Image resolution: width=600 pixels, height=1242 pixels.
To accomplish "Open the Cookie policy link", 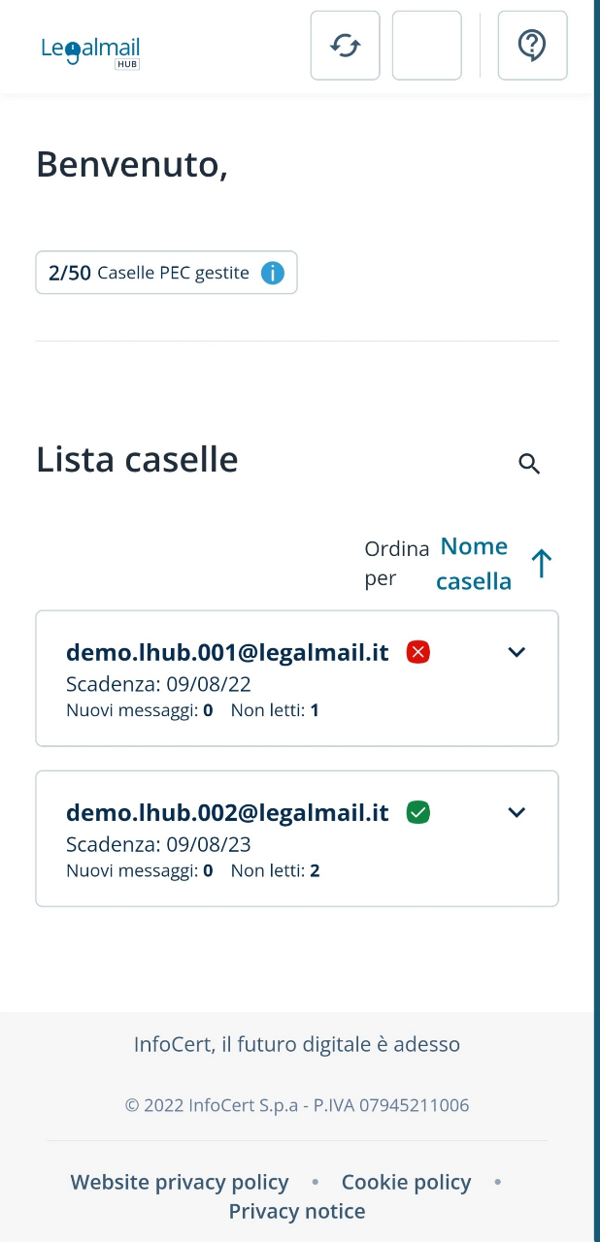I will [x=406, y=1182].
